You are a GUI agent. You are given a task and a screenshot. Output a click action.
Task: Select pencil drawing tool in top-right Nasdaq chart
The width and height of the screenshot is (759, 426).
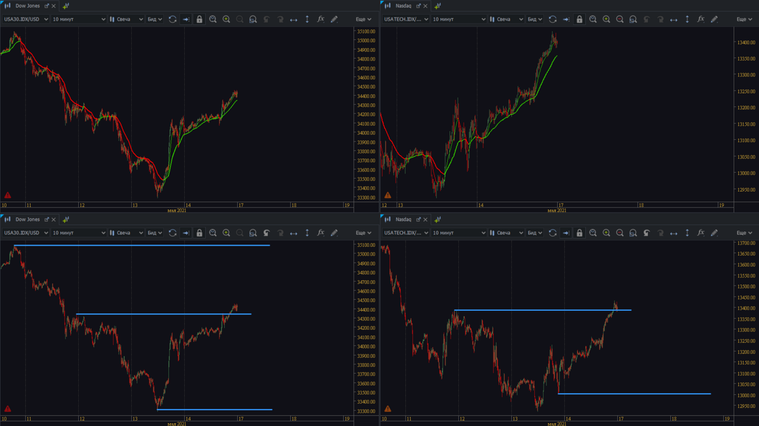tap(714, 19)
